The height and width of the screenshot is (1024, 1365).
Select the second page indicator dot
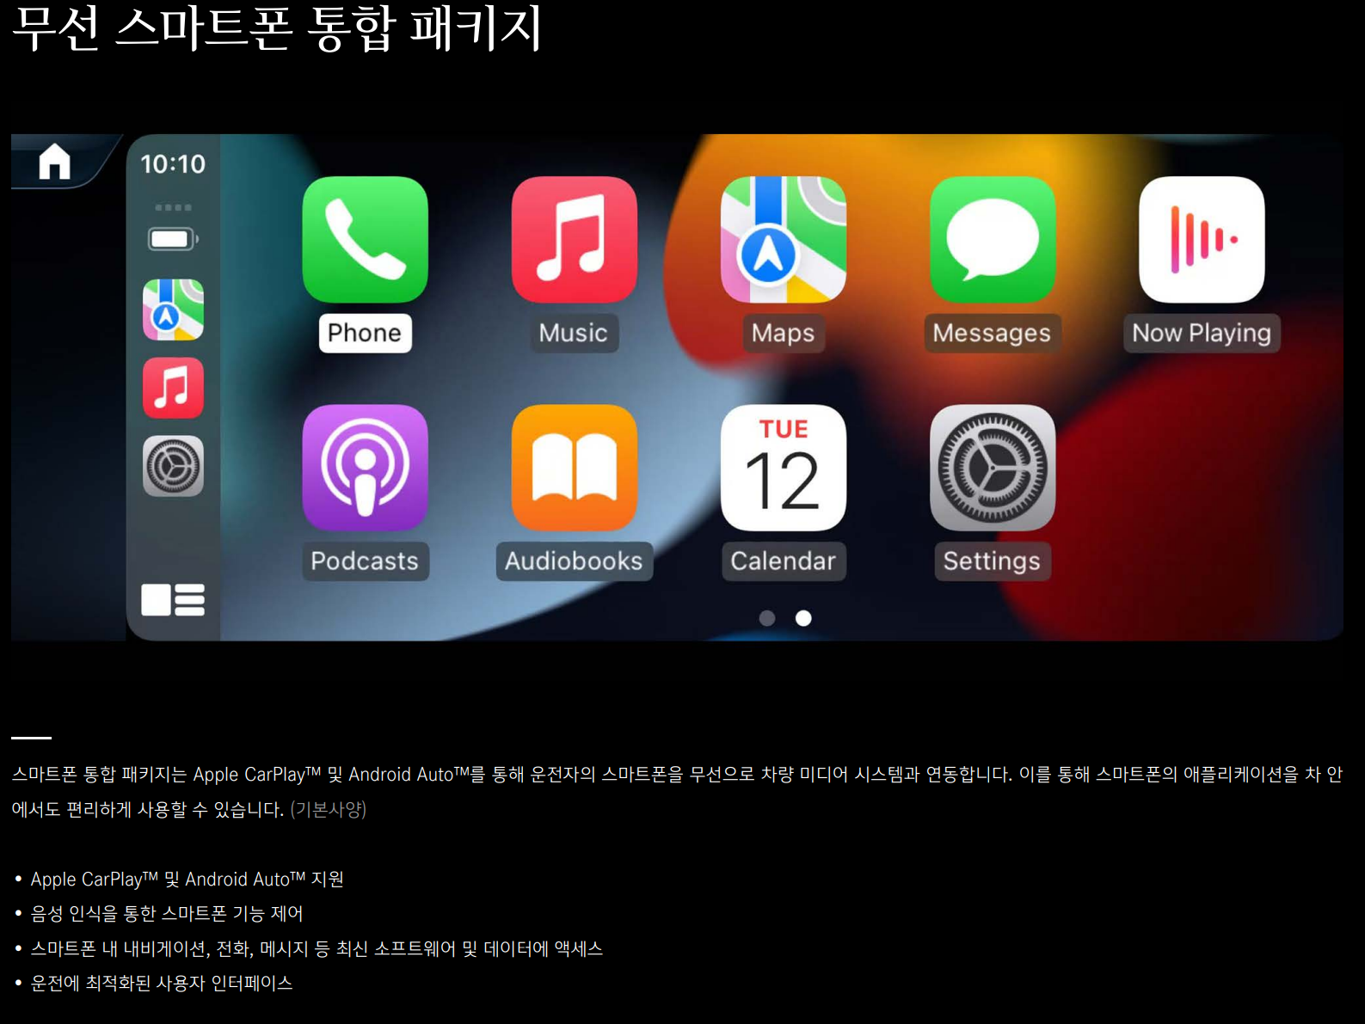(803, 618)
